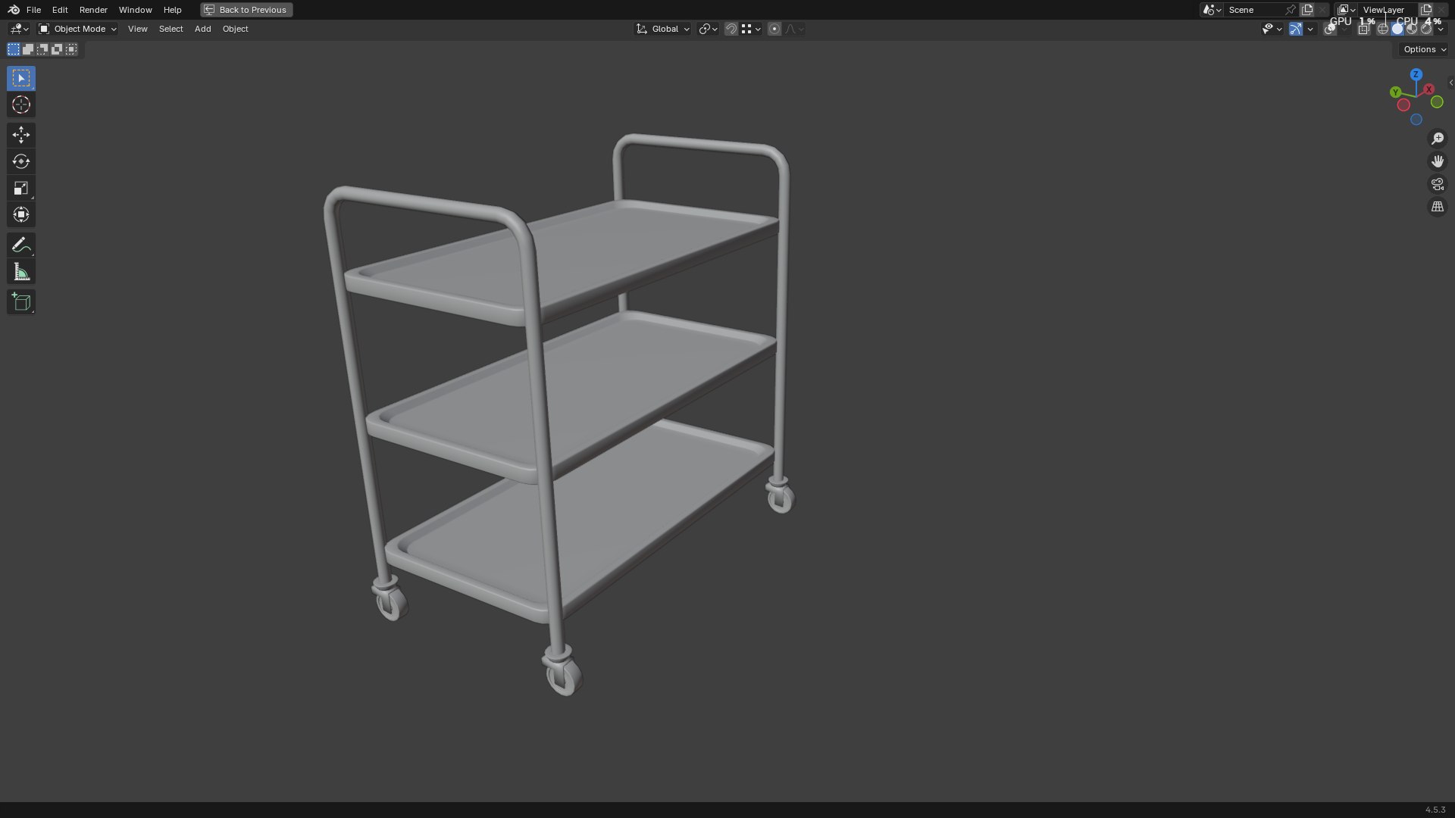Switch to solid shading
1455x818 pixels.
coord(1397,29)
